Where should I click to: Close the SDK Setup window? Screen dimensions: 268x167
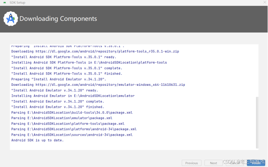tap(265, 2)
